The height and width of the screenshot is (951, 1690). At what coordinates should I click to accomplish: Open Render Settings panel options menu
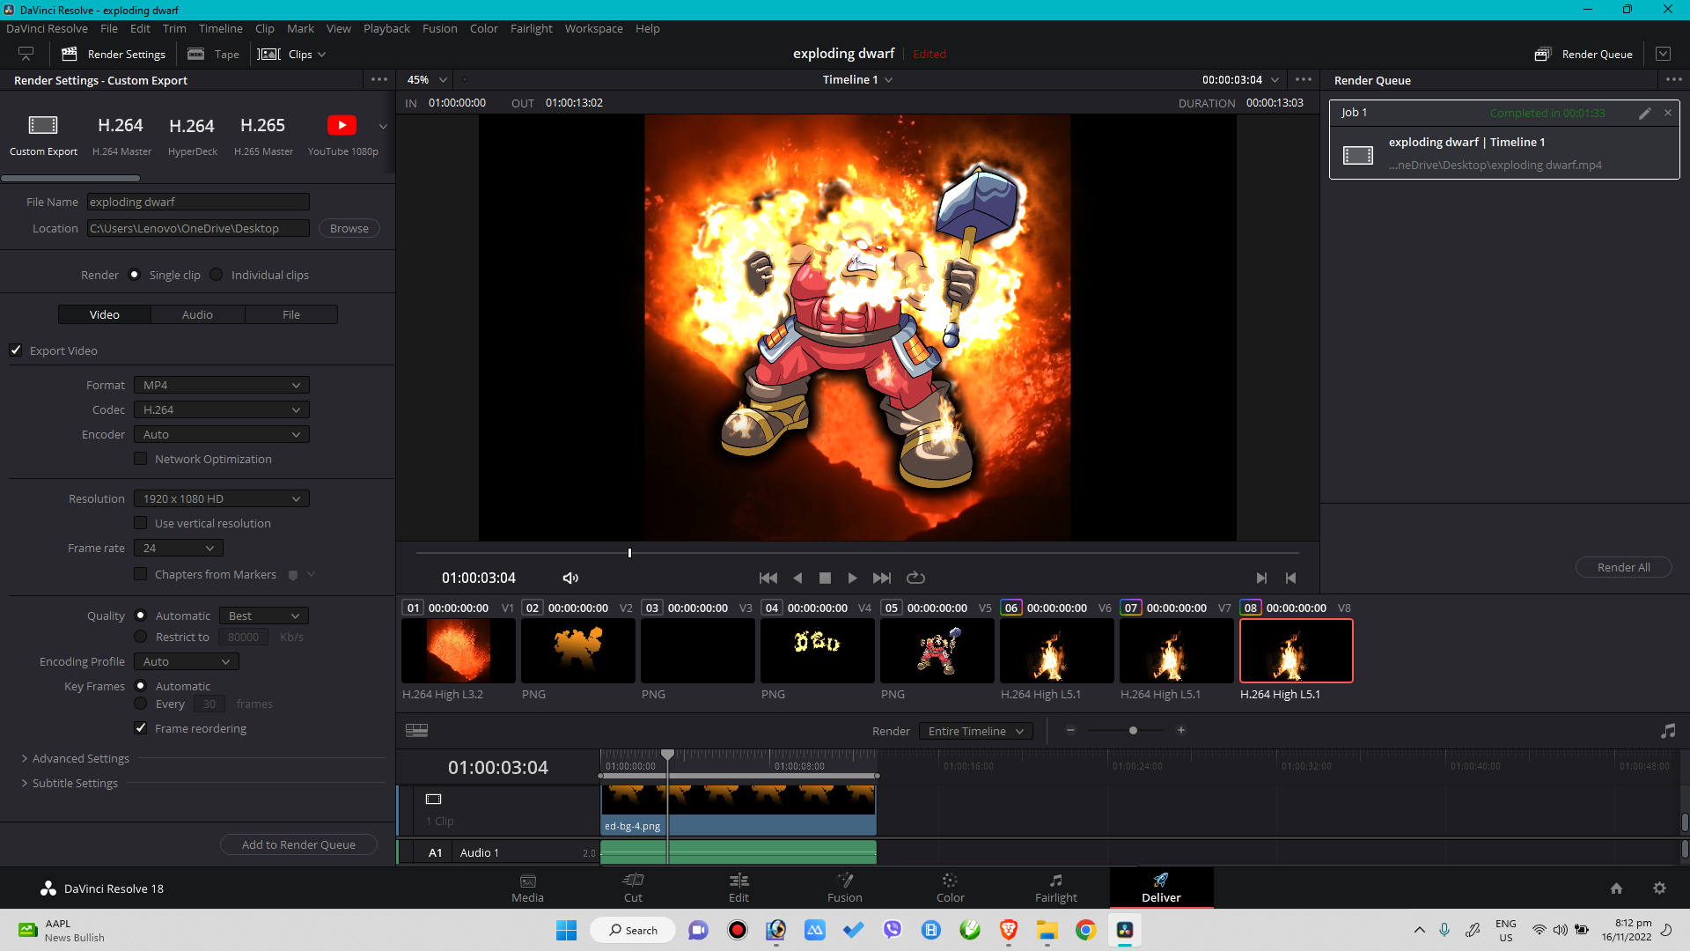click(379, 79)
